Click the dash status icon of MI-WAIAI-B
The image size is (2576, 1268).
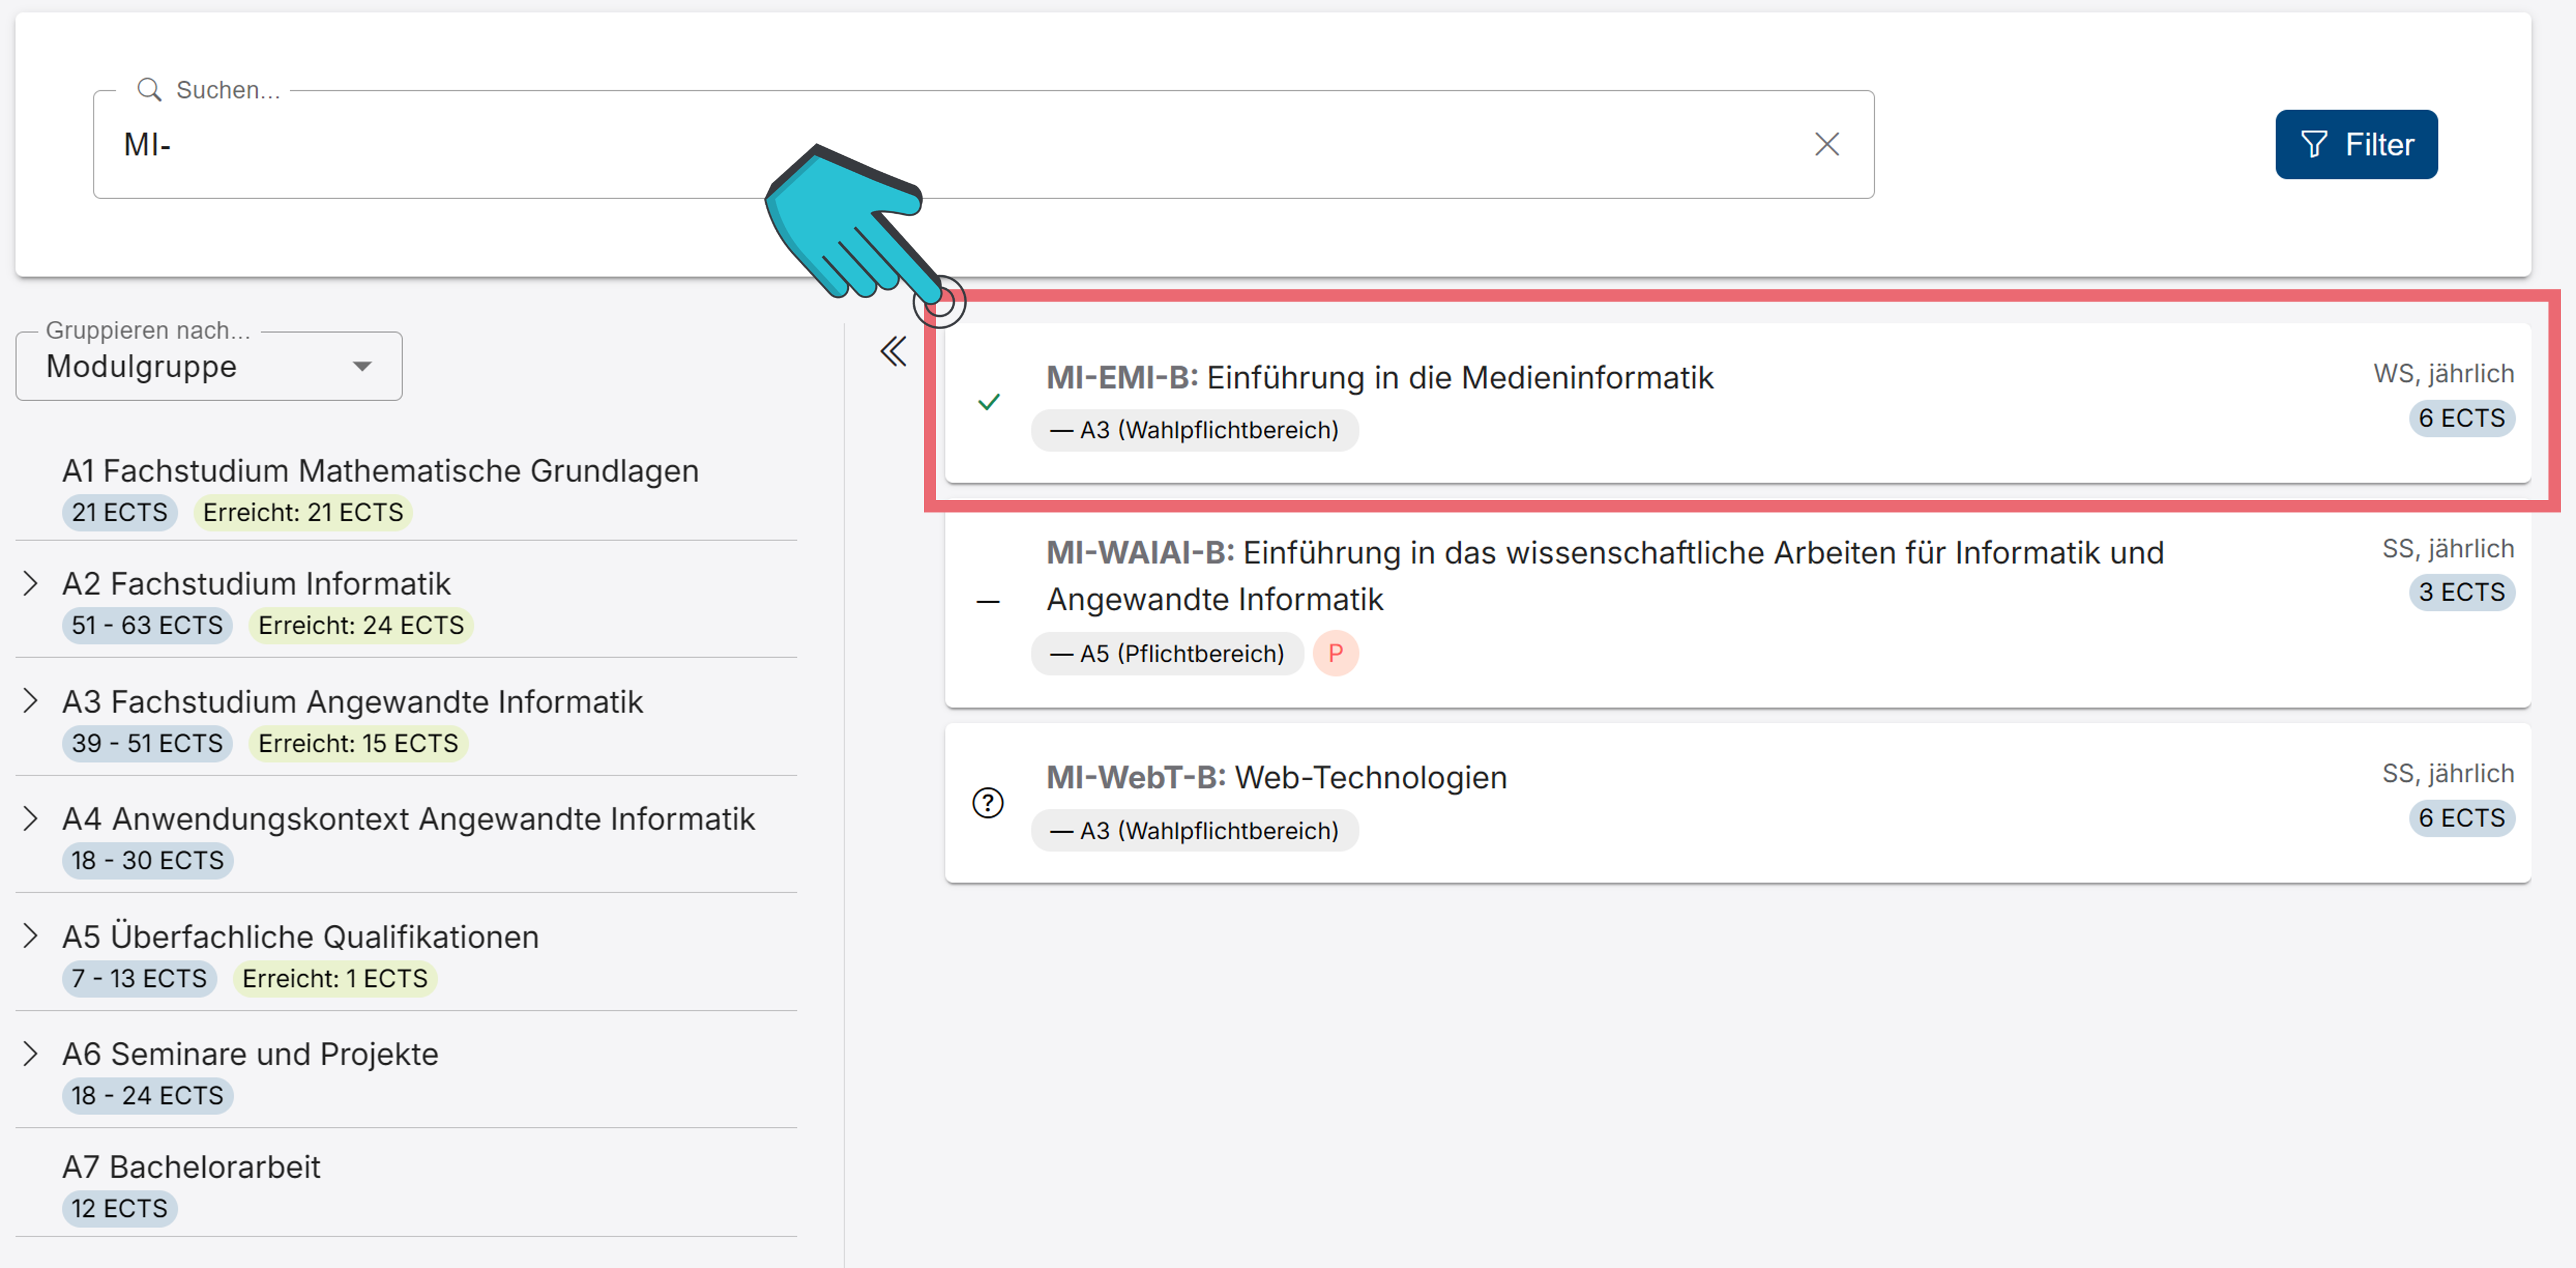tap(988, 602)
